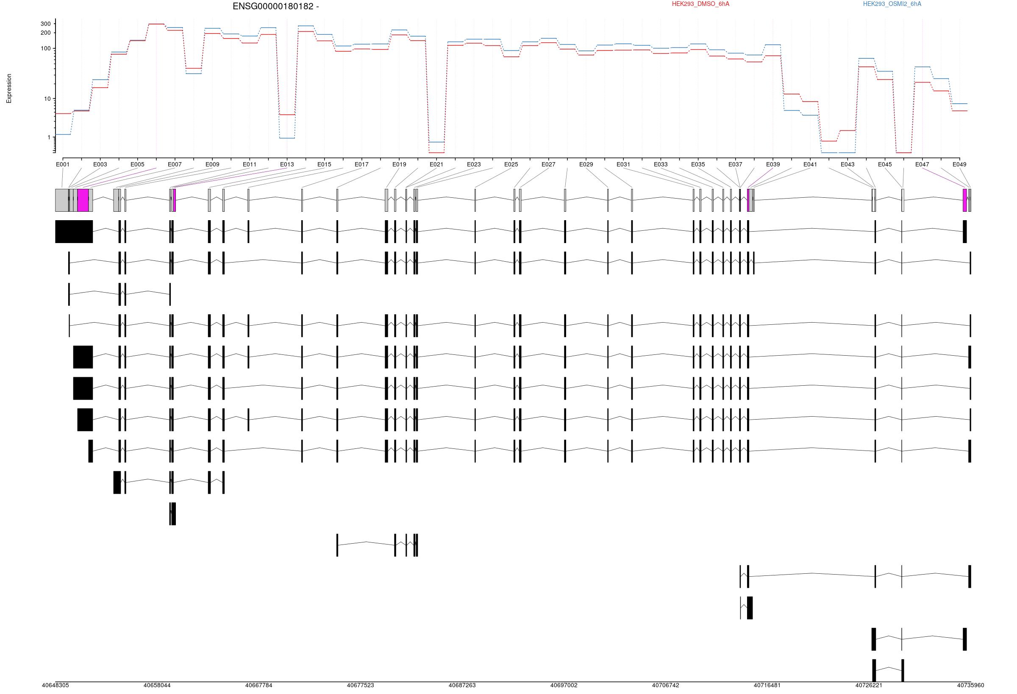Click exon label E037
The image size is (1017, 694).
(735, 164)
